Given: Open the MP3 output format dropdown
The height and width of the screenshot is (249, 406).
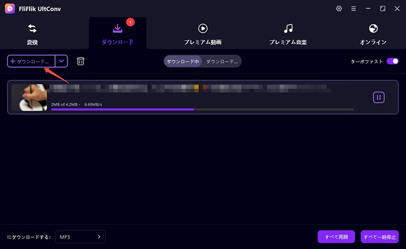Looking at the screenshot, I should coord(80,237).
